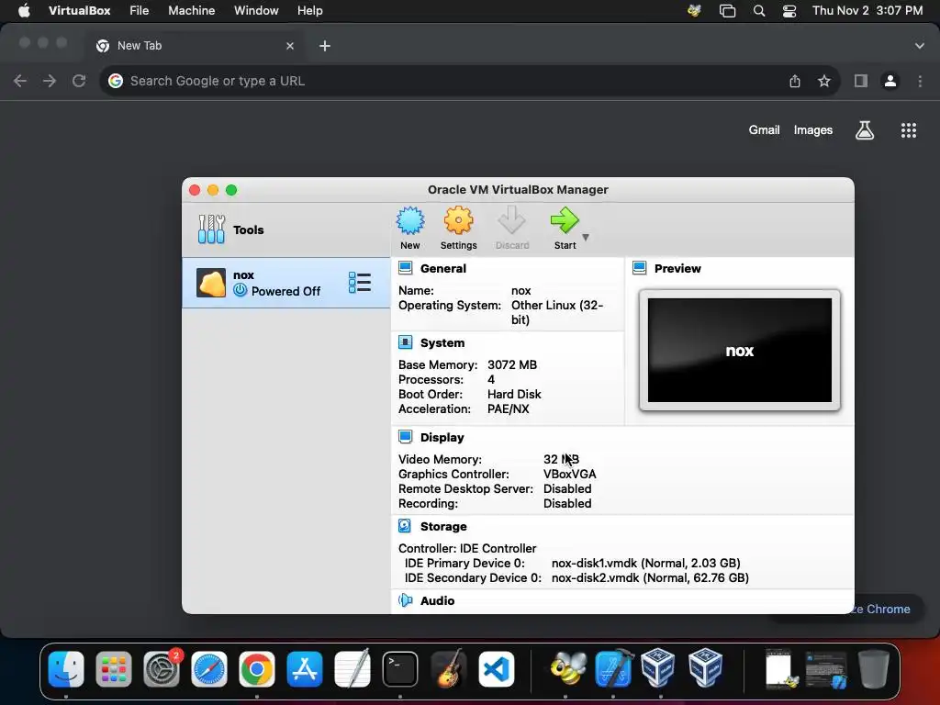This screenshot has width=940, height=705.
Task: Open the Storage settings header link
Action: (443, 526)
